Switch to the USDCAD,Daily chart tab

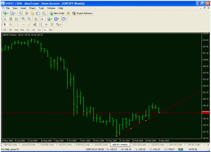click(139, 145)
